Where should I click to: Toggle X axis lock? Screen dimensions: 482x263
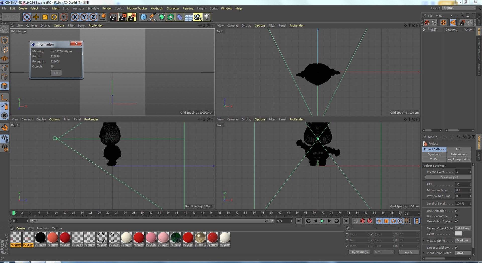click(x=75, y=17)
